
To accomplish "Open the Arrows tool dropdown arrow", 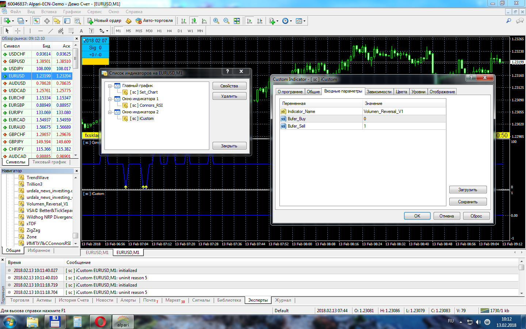I will pos(107,31).
